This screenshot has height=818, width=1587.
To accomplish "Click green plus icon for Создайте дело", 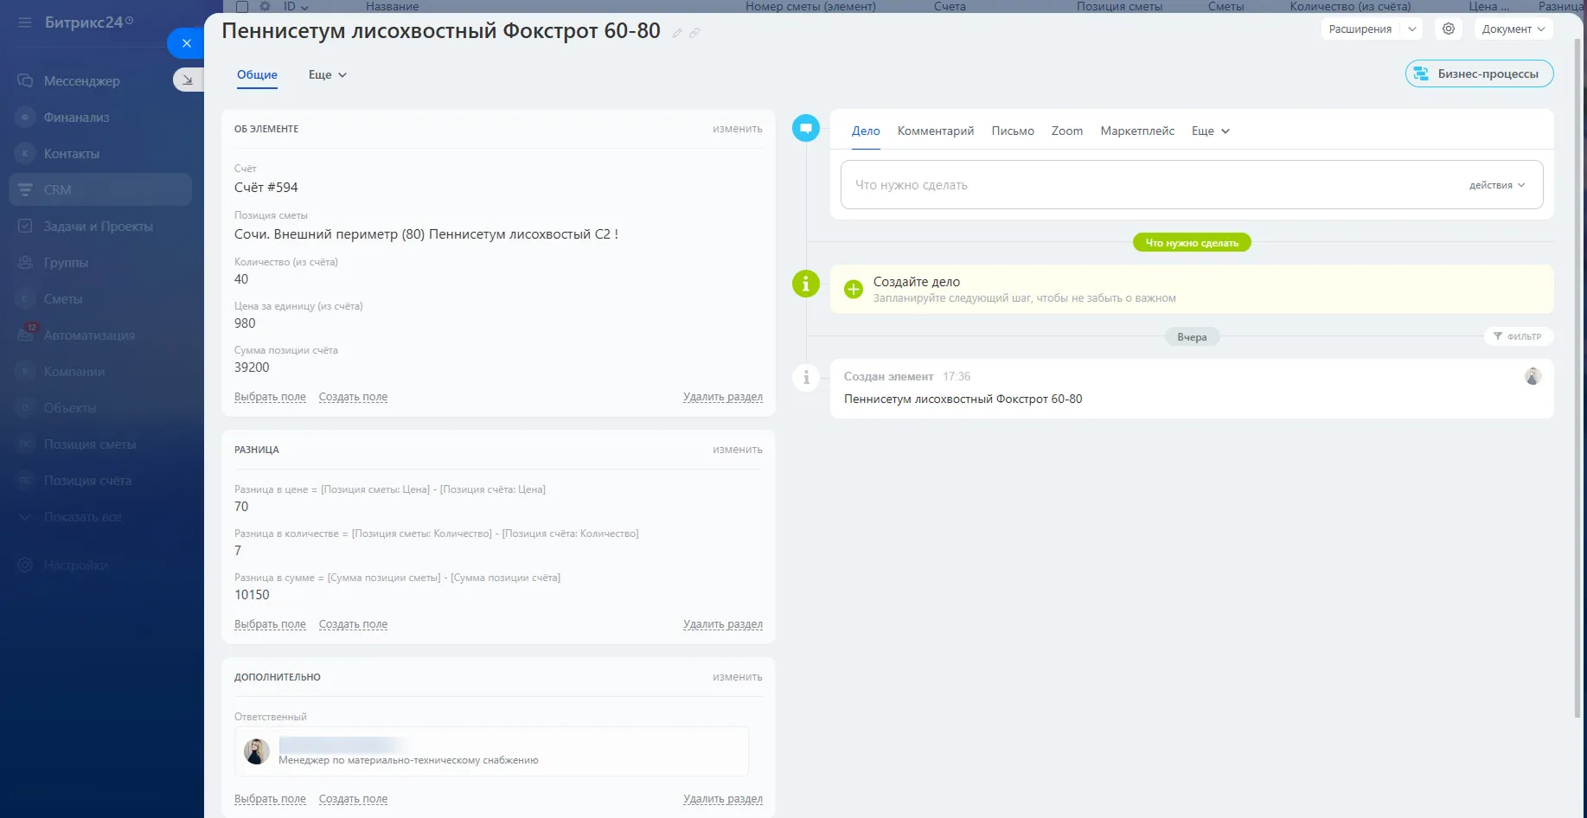I will click(x=853, y=290).
